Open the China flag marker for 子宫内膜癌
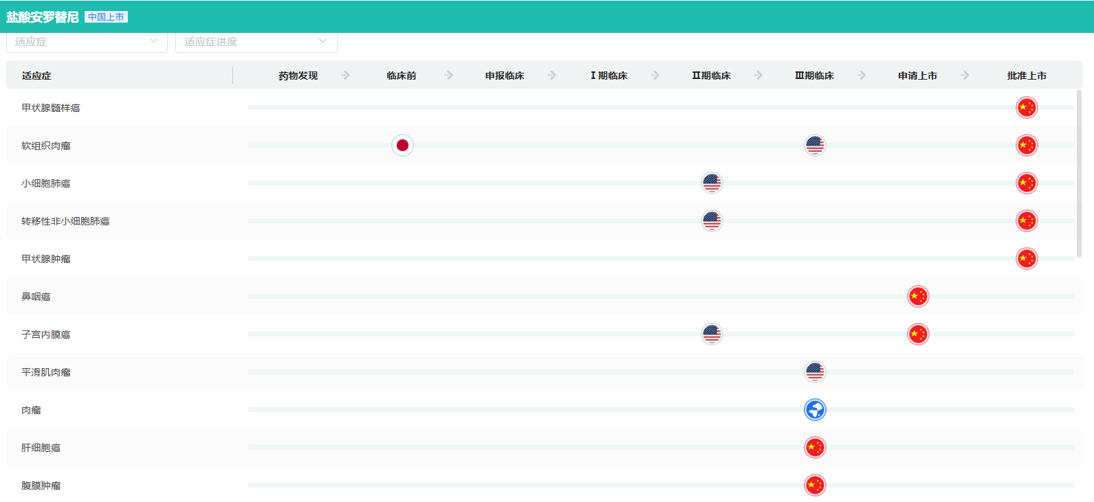Screen dimensions: 1094x502 [918, 334]
